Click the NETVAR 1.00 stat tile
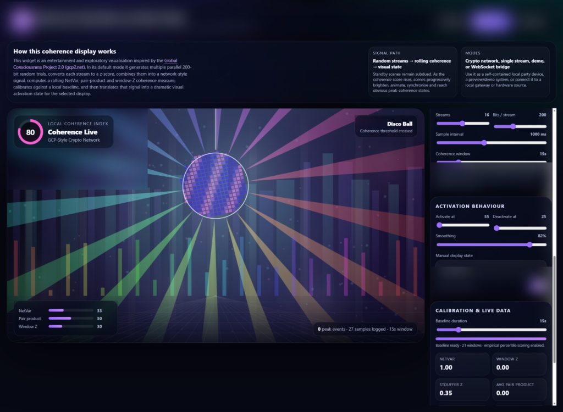 pyautogui.click(x=462, y=364)
